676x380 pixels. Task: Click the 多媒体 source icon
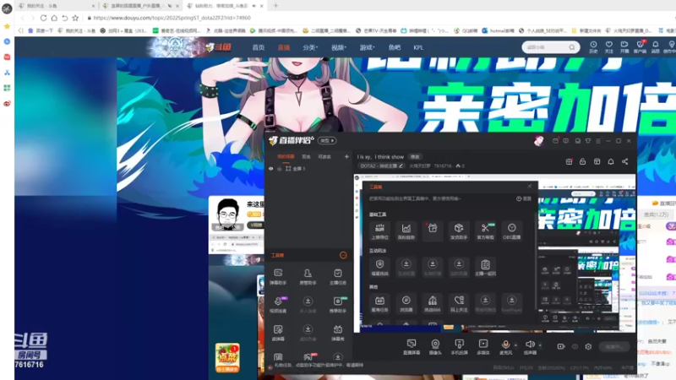coord(483,346)
